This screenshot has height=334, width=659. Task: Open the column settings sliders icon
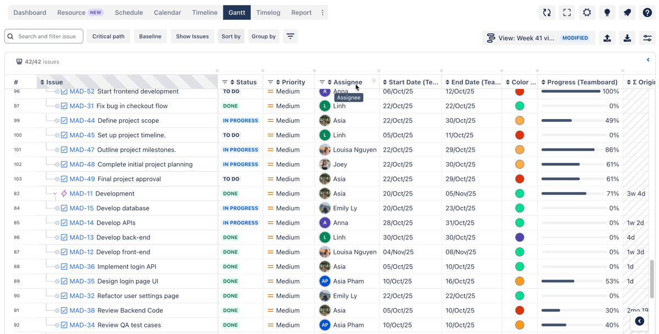pos(647,38)
